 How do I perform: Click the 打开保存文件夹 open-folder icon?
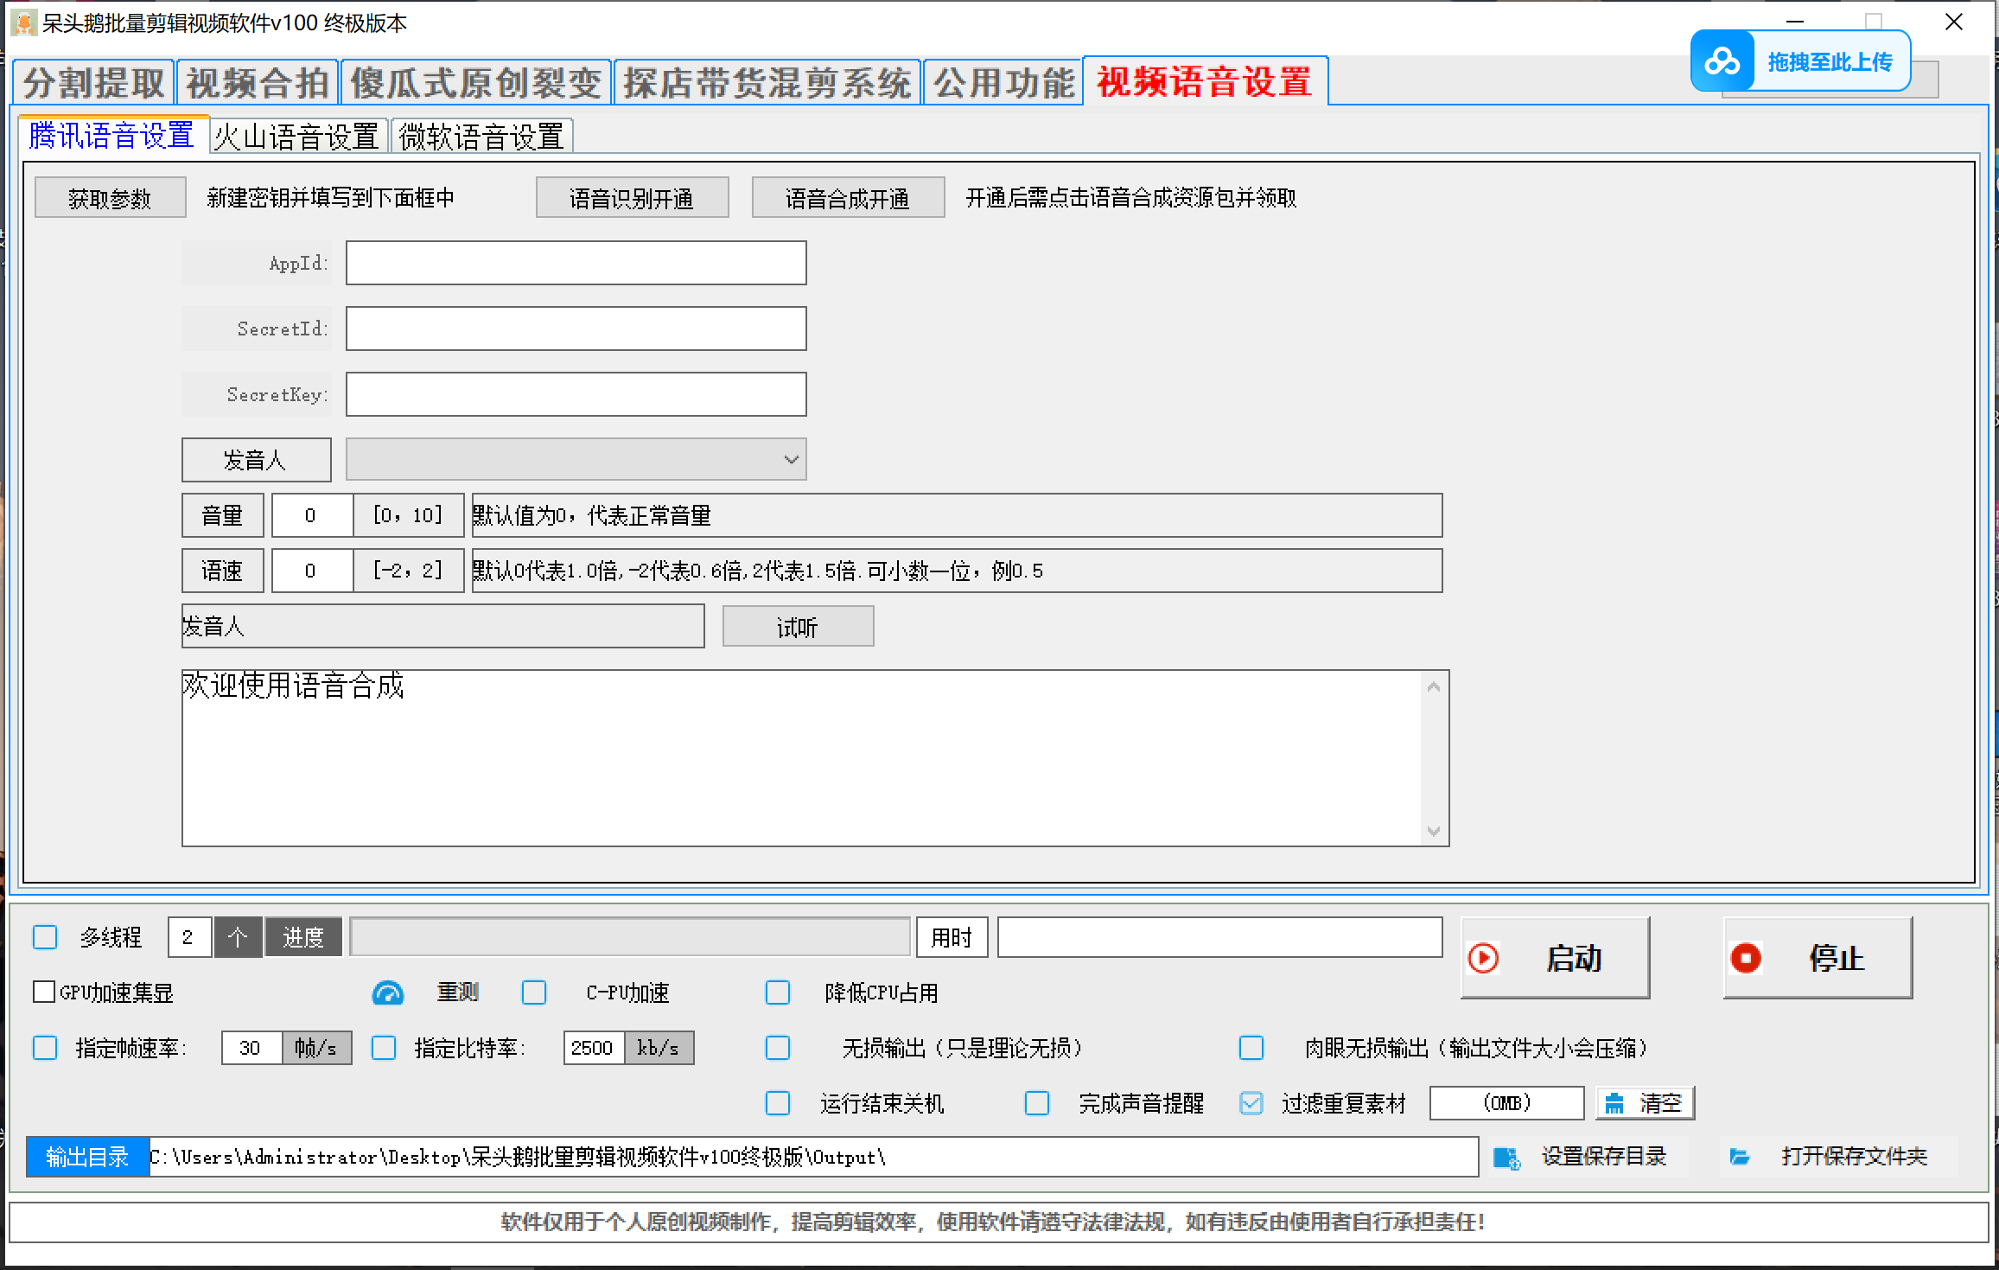pos(1740,1158)
